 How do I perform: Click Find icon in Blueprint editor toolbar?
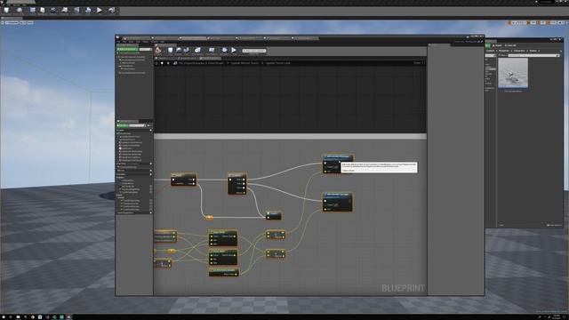point(187,51)
